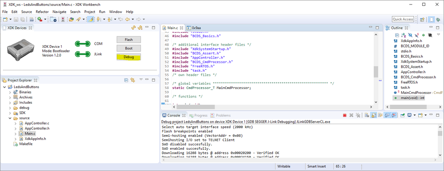Open the Navigate menu
Viewport: 444px width, 171px height.
(x=59, y=12)
